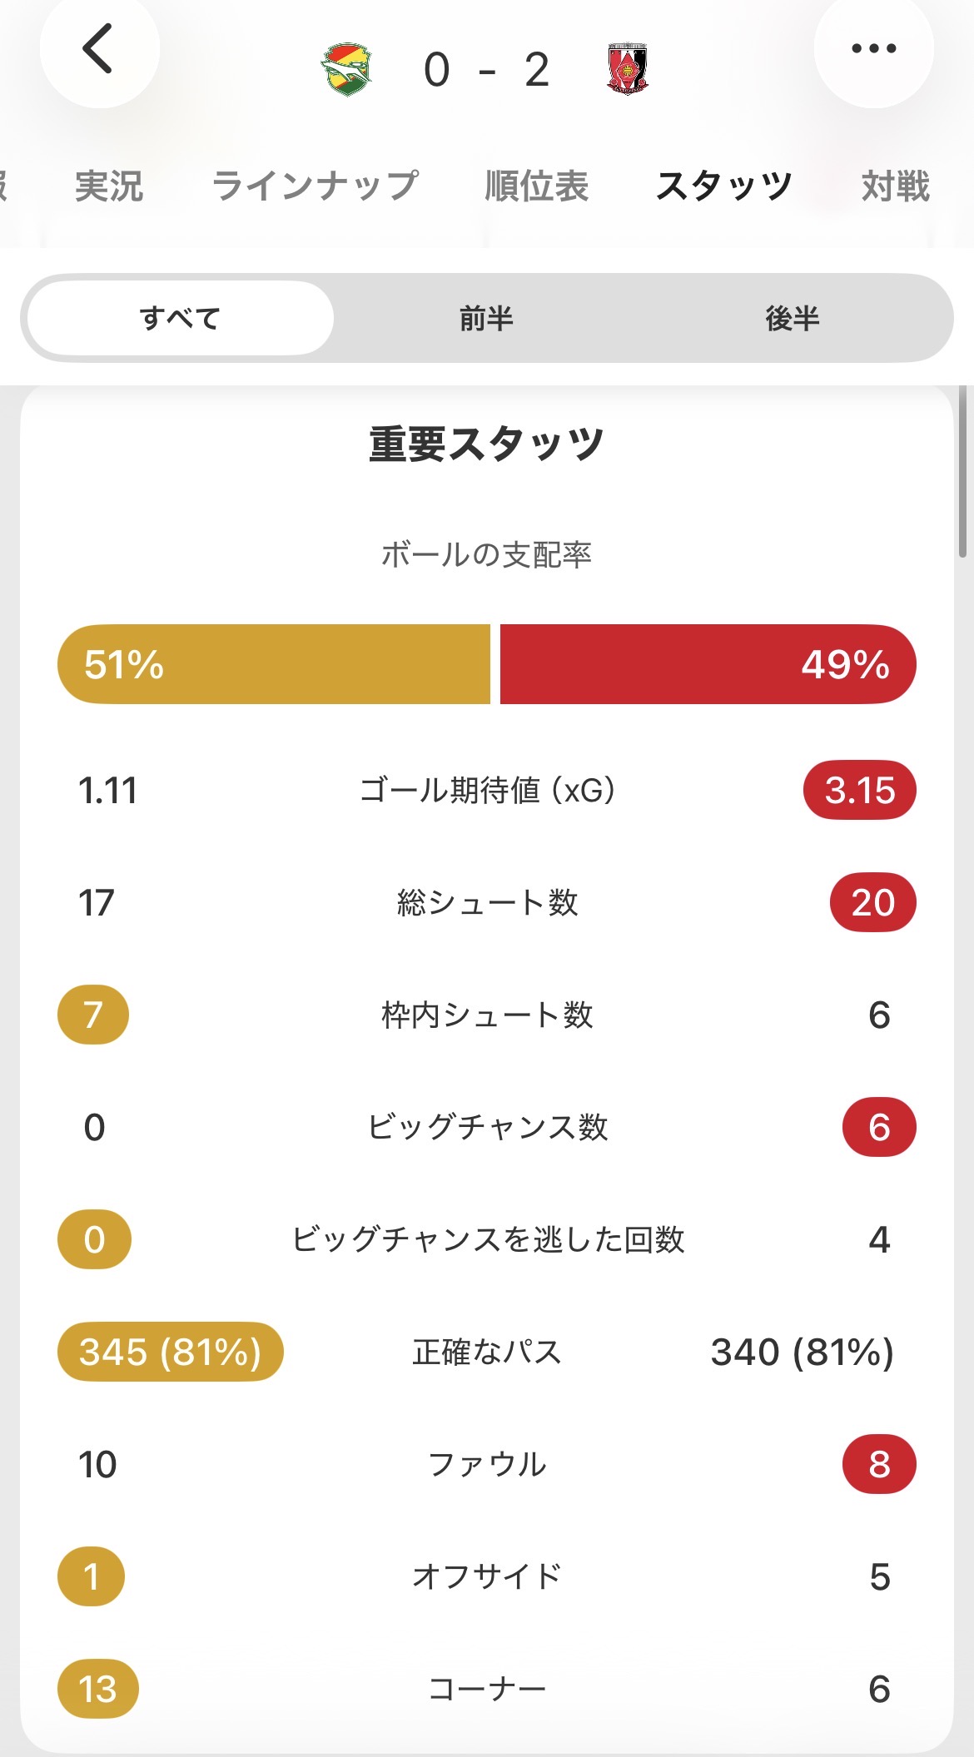Tap the away team red crest logo

coord(628,69)
